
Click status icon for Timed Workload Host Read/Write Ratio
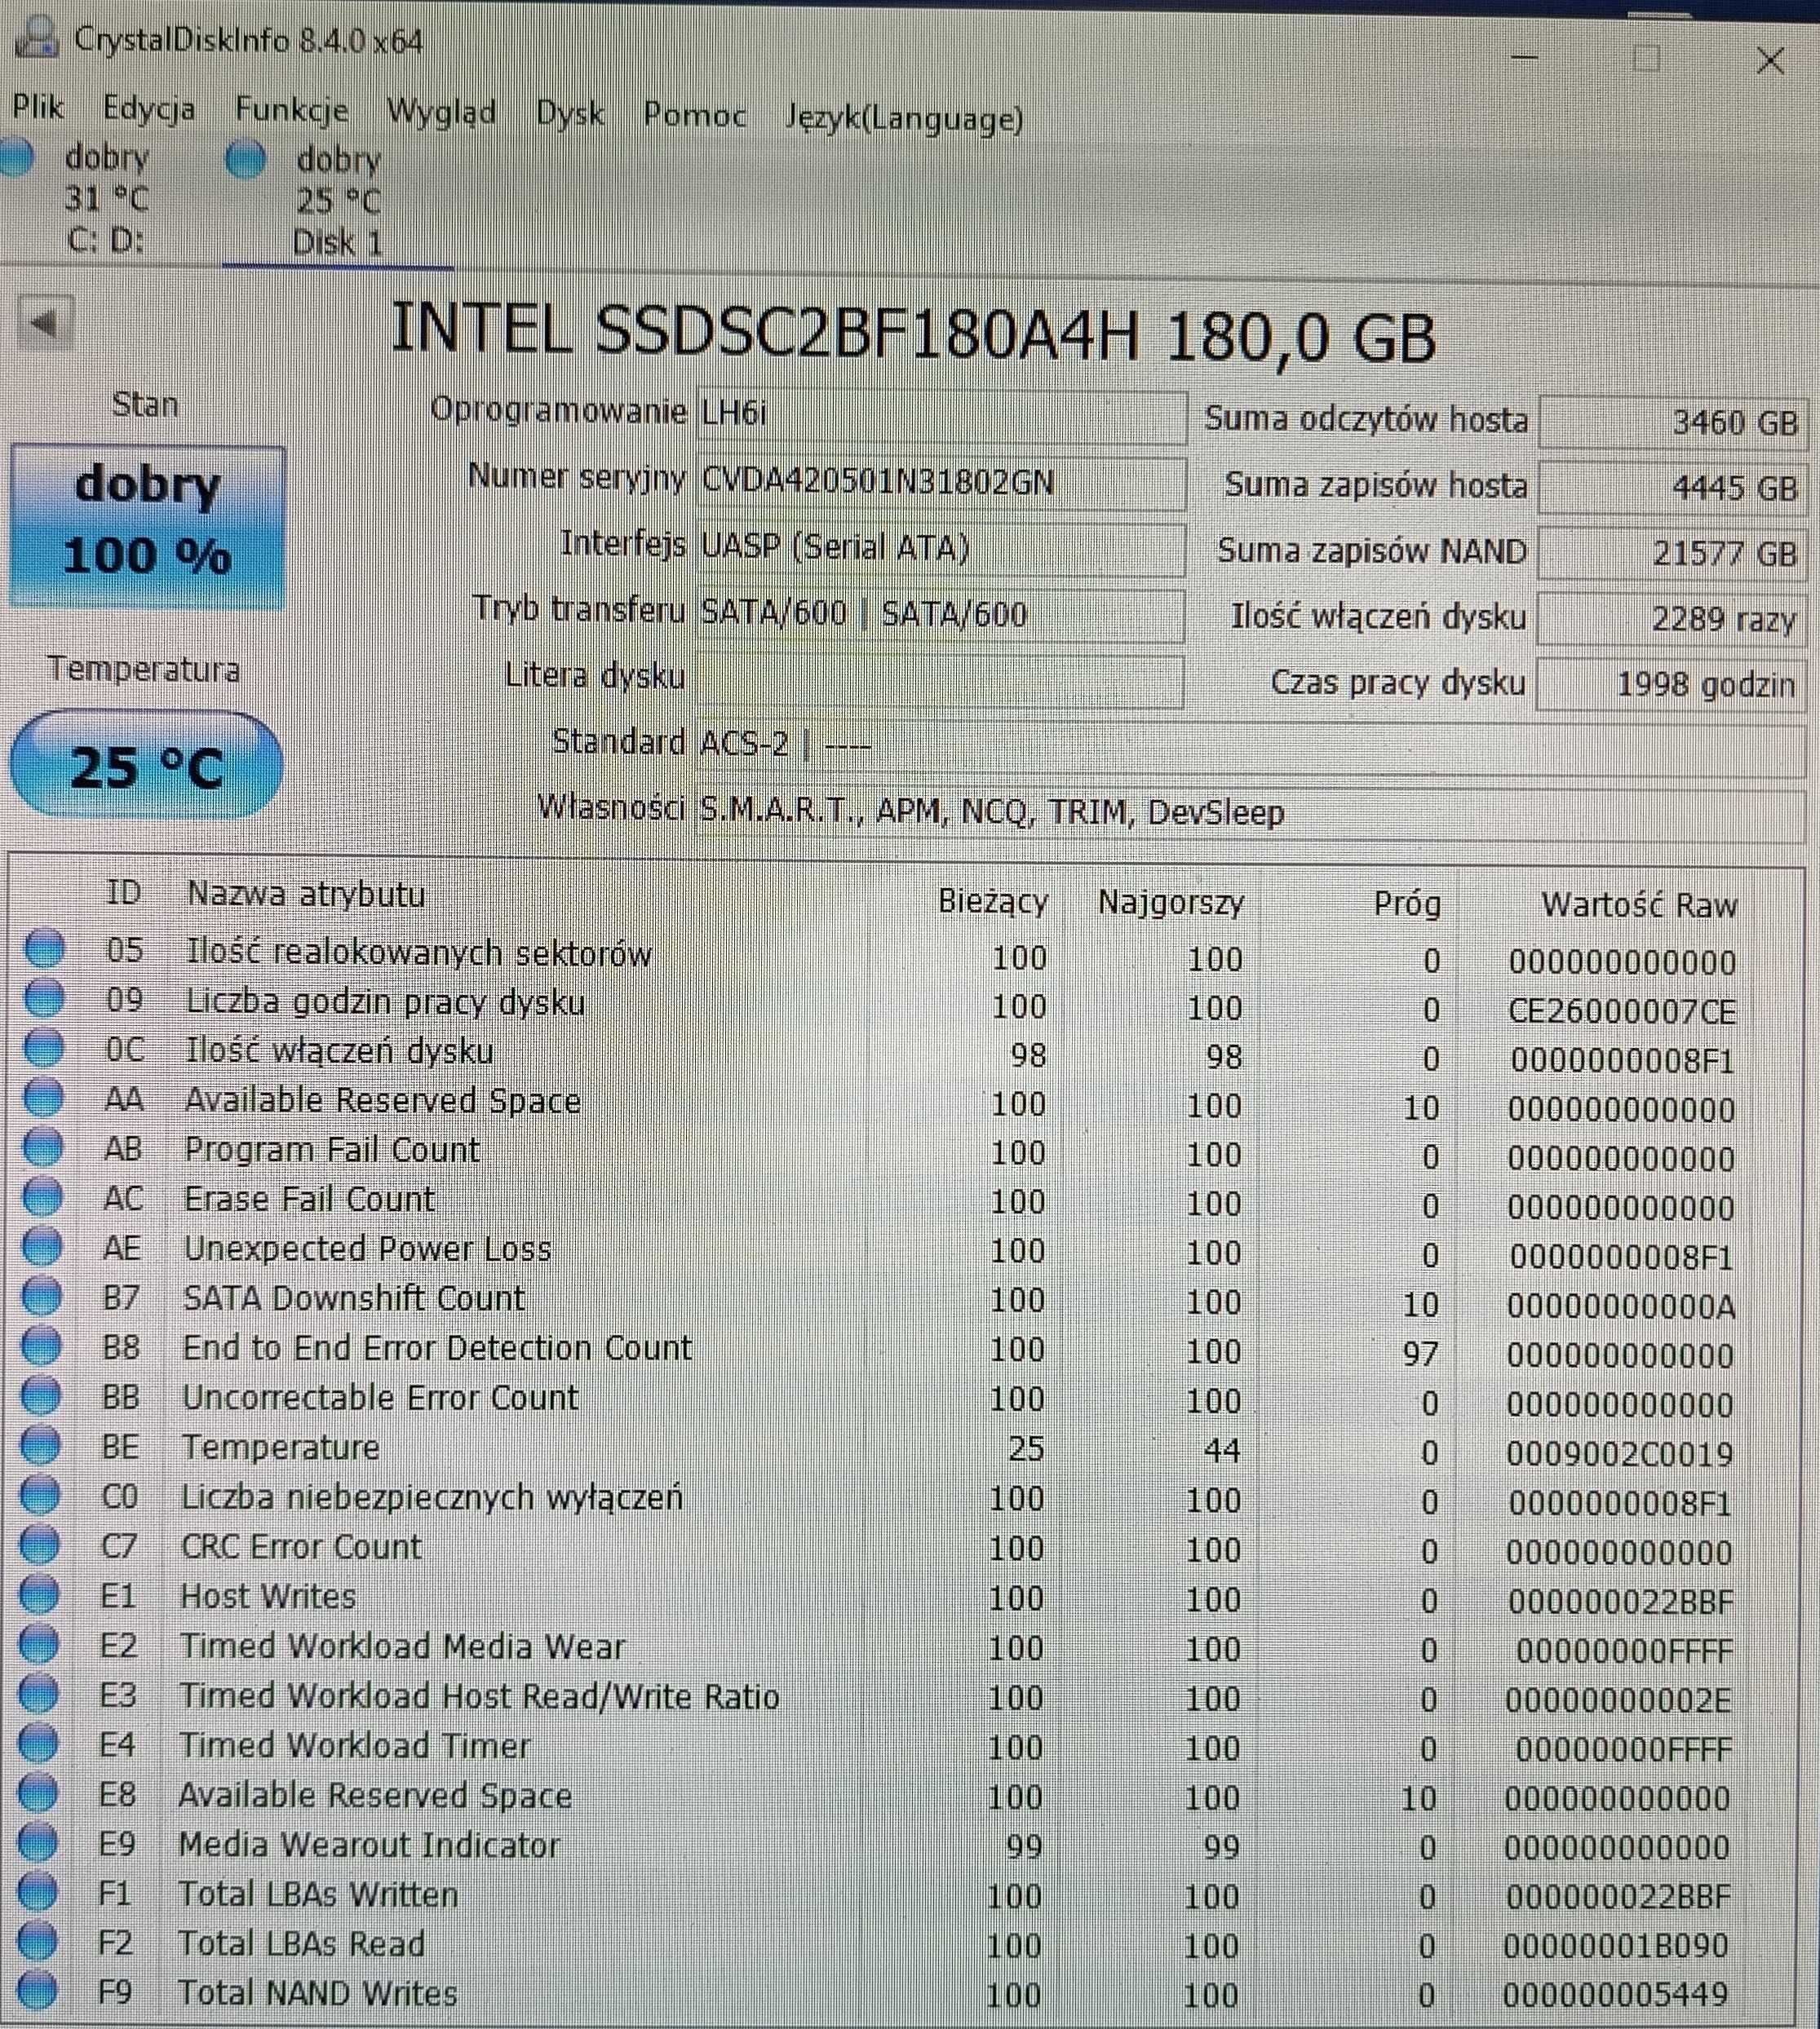(x=39, y=1692)
